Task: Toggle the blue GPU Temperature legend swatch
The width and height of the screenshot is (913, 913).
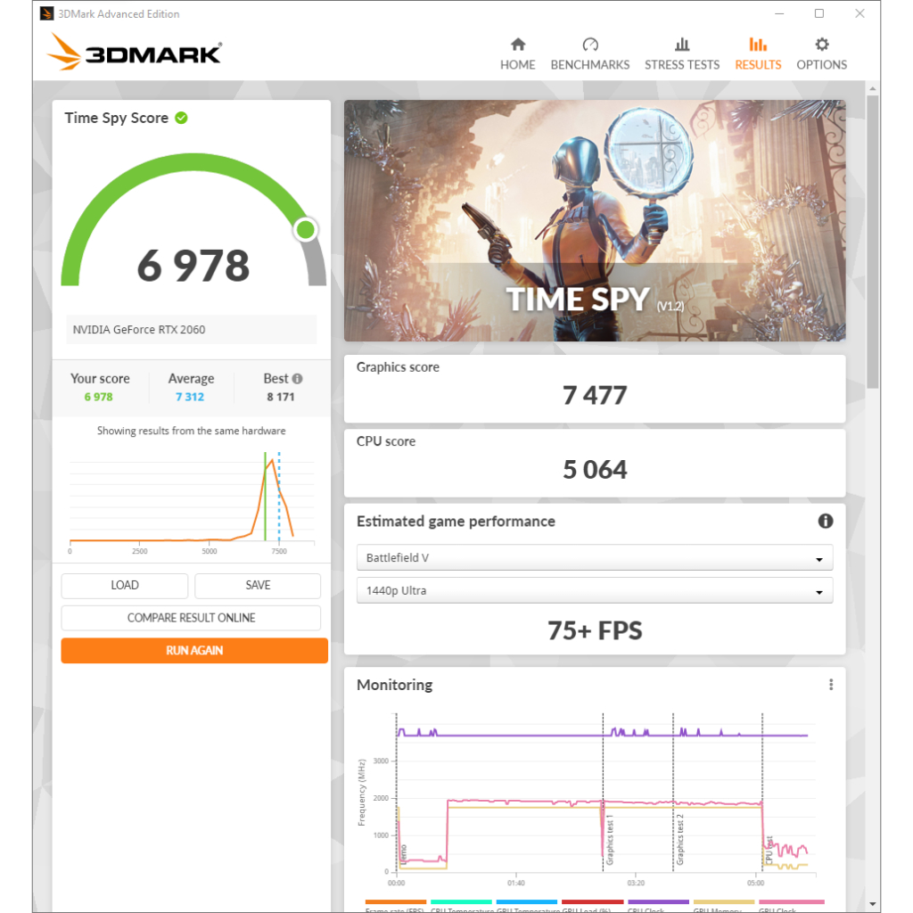Action: 527,902
